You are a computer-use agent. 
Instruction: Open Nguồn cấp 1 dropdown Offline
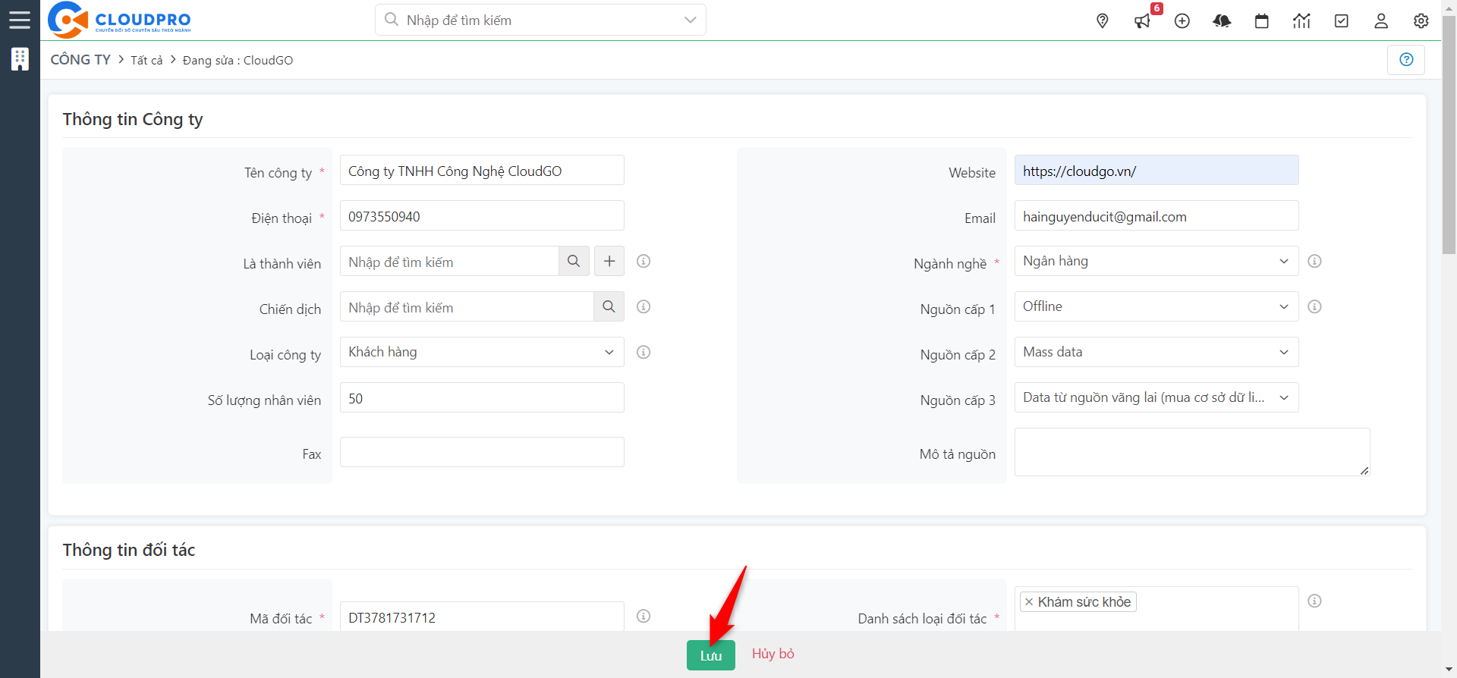tap(1156, 306)
